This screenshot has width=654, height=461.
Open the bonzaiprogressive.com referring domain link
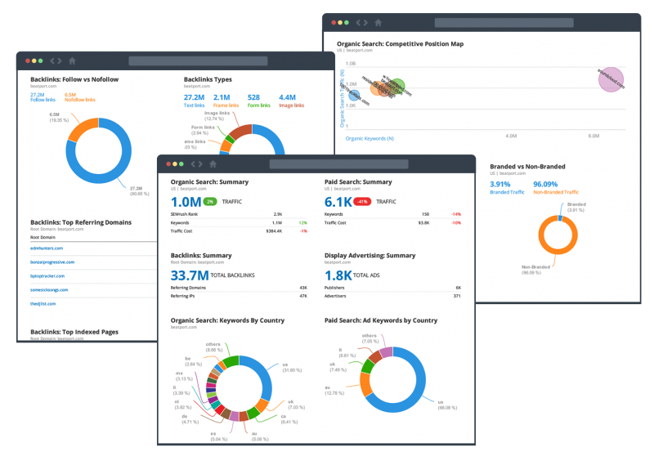[x=52, y=262]
